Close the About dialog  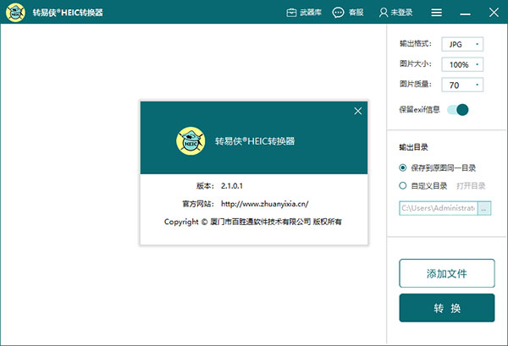click(357, 111)
